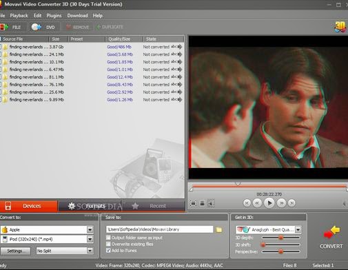Click rename abc icon on 10.1 Mb row
This screenshot has height=270, width=348.
click(174, 62)
